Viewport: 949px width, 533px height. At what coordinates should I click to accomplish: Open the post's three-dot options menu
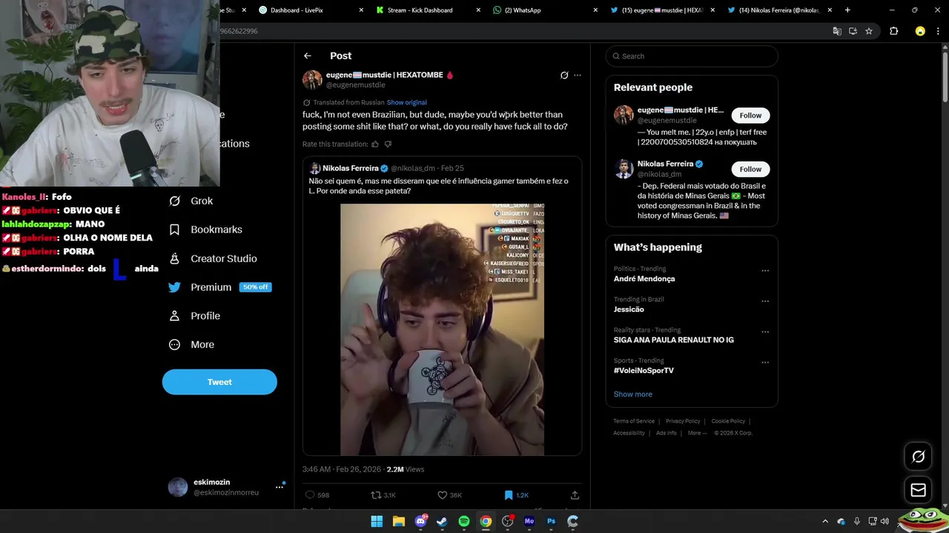click(x=578, y=75)
